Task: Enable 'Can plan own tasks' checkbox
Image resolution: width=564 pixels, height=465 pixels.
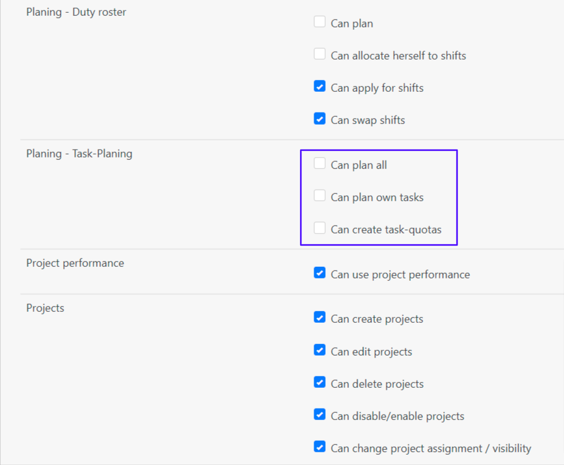Action: point(320,196)
